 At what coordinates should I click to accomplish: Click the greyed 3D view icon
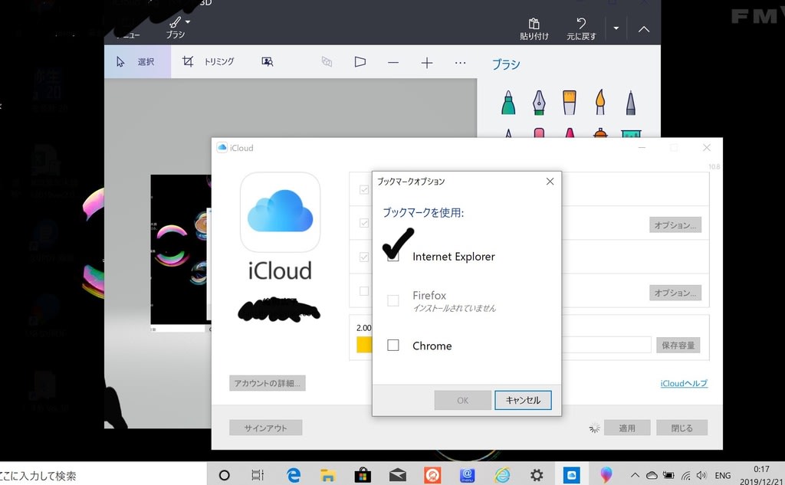tap(327, 61)
